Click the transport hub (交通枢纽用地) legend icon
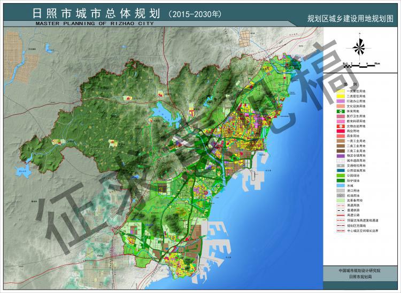Image resolution: width=401 pixels, height=293 pixels. tap(340, 165)
